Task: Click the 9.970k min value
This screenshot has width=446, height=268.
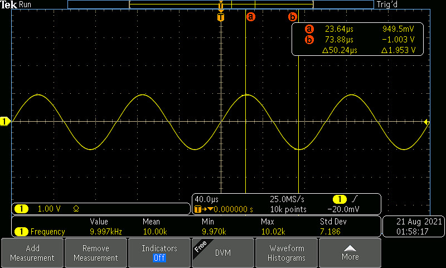Action: tap(214, 232)
